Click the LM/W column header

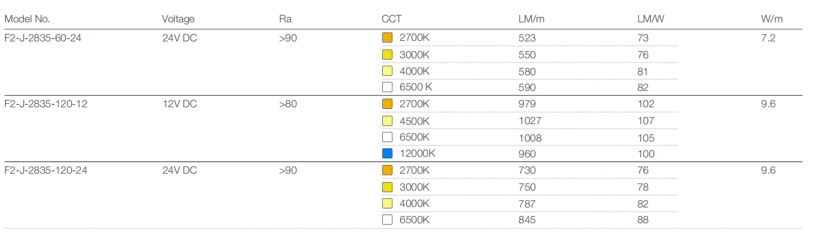click(651, 19)
